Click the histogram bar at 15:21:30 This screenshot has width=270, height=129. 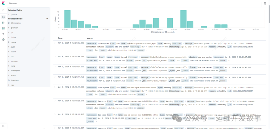(224, 26)
